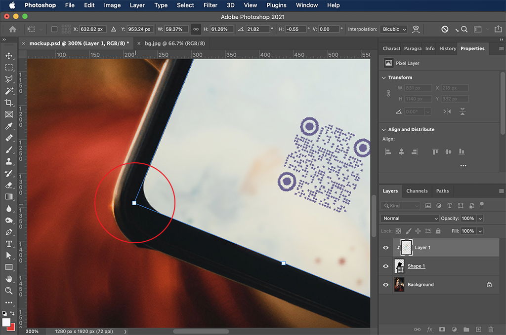This screenshot has height=335, width=506.
Task: Click the warp mode toggle icon
Action: [416, 29]
